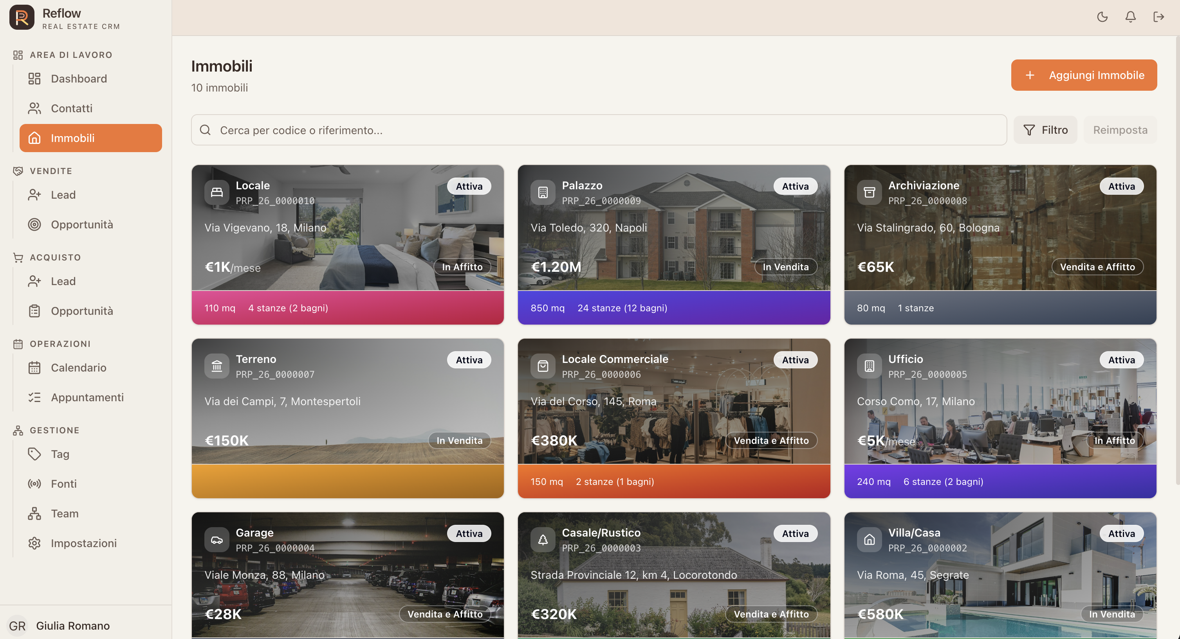Screen dimensions: 1180x639
Task: Click In Affitto badge on Locale card
Action: coord(462,267)
